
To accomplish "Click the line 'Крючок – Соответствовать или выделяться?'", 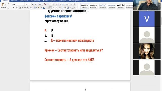I will (x=74, y=50).
